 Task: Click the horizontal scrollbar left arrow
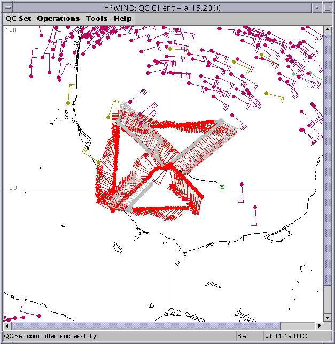(x=7, y=325)
